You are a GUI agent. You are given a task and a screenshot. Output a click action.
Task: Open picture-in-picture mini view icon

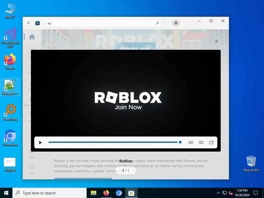[x=211, y=142]
